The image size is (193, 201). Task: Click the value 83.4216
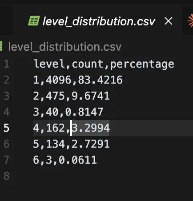pos(101,80)
